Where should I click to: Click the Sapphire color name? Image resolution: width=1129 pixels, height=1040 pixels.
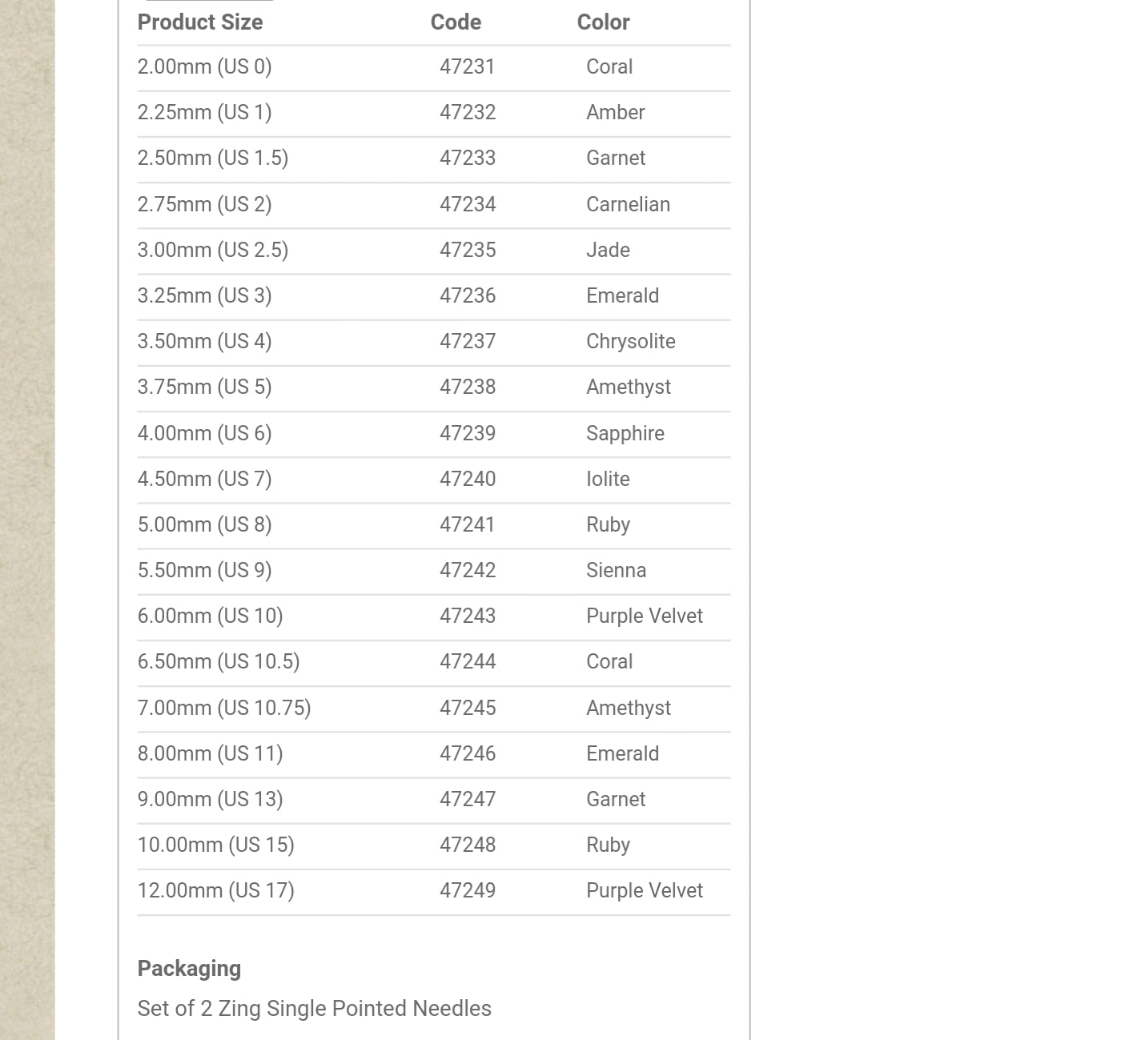click(625, 433)
